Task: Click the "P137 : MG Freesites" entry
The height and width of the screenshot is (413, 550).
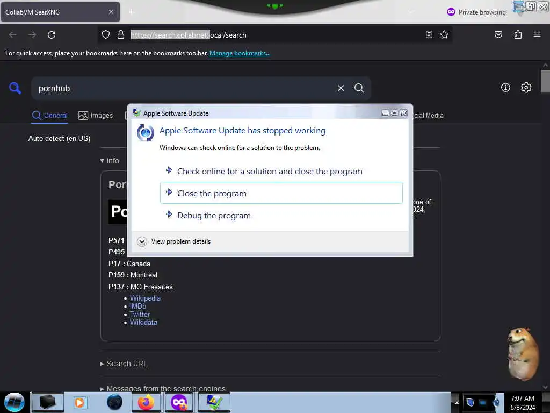Action: (140, 287)
